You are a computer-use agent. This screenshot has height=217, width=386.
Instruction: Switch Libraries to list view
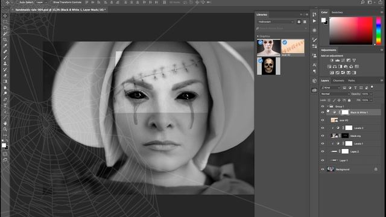(305, 22)
